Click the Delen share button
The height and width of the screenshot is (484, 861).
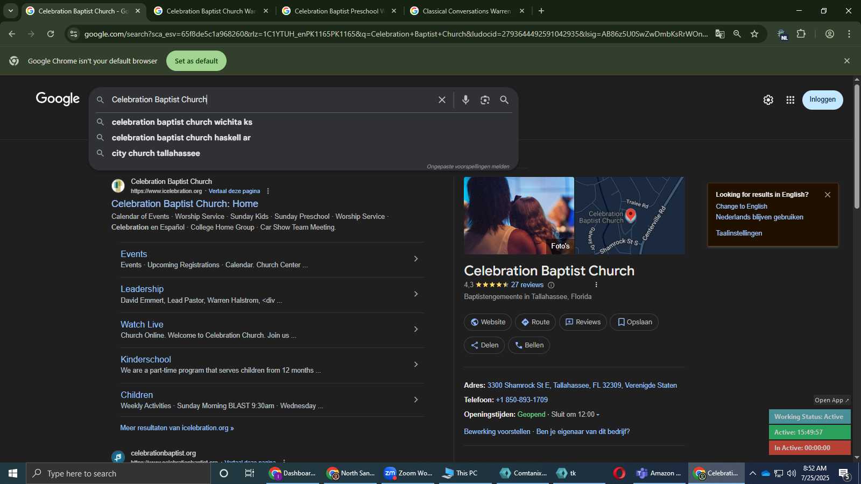[x=484, y=345]
